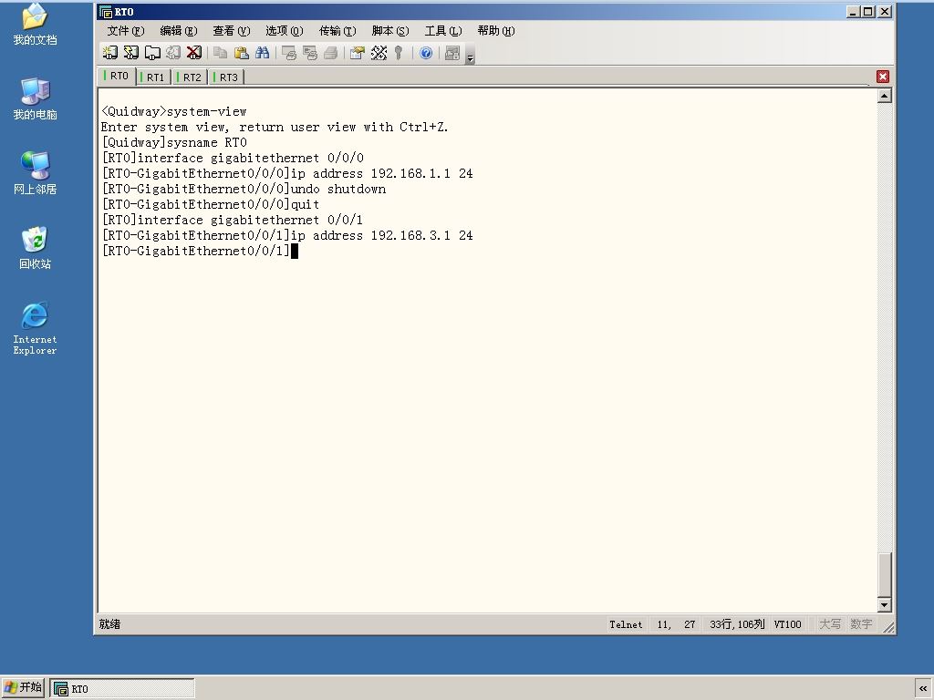This screenshot has height=700, width=934.
Task: Select the RT0 session tab
Action: click(117, 76)
